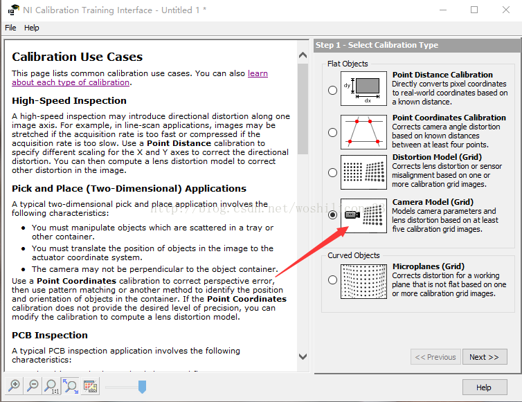
Task: Click the Next >> button
Action: [x=485, y=357]
